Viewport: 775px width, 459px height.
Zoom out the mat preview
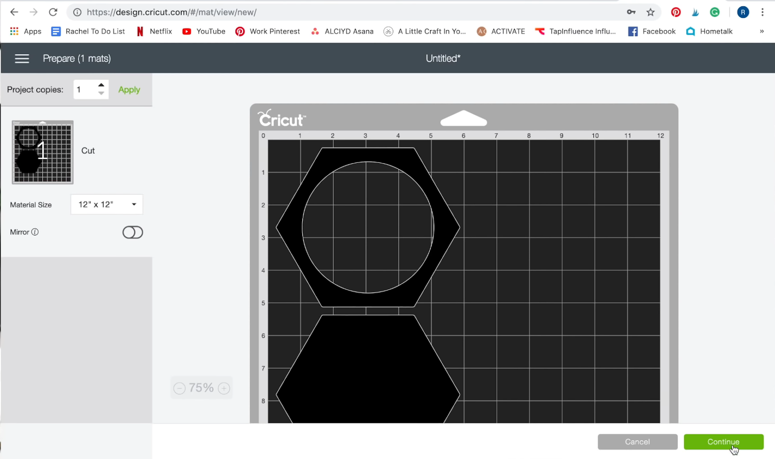(180, 388)
